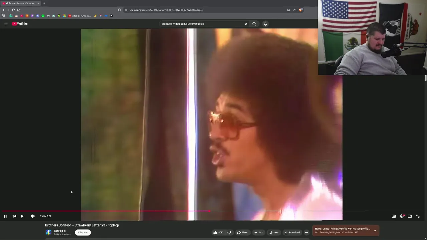This screenshot has height=240, width=427.
Task: Focus the YouTube search field
Action: pyautogui.click(x=202, y=24)
